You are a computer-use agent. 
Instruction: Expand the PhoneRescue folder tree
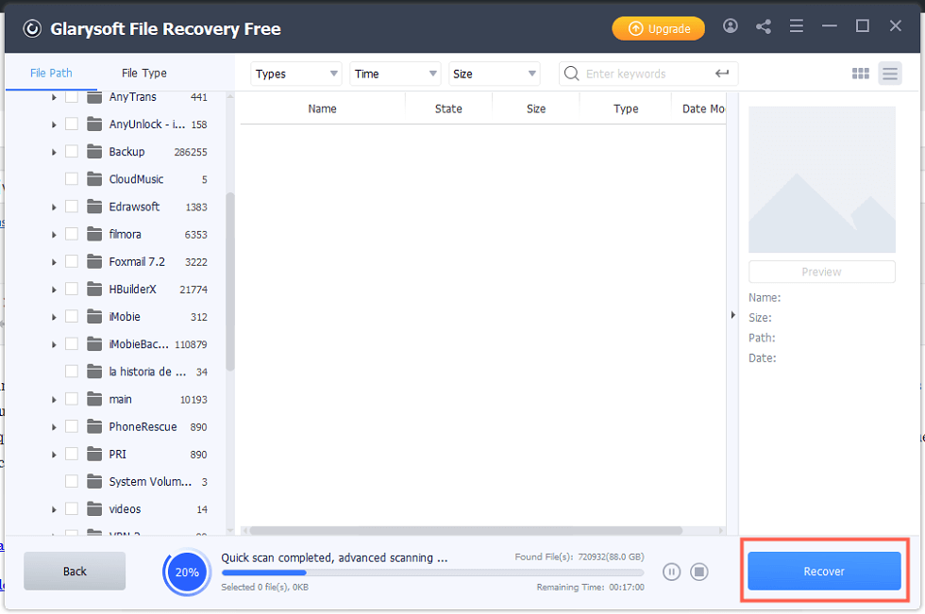click(x=54, y=426)
